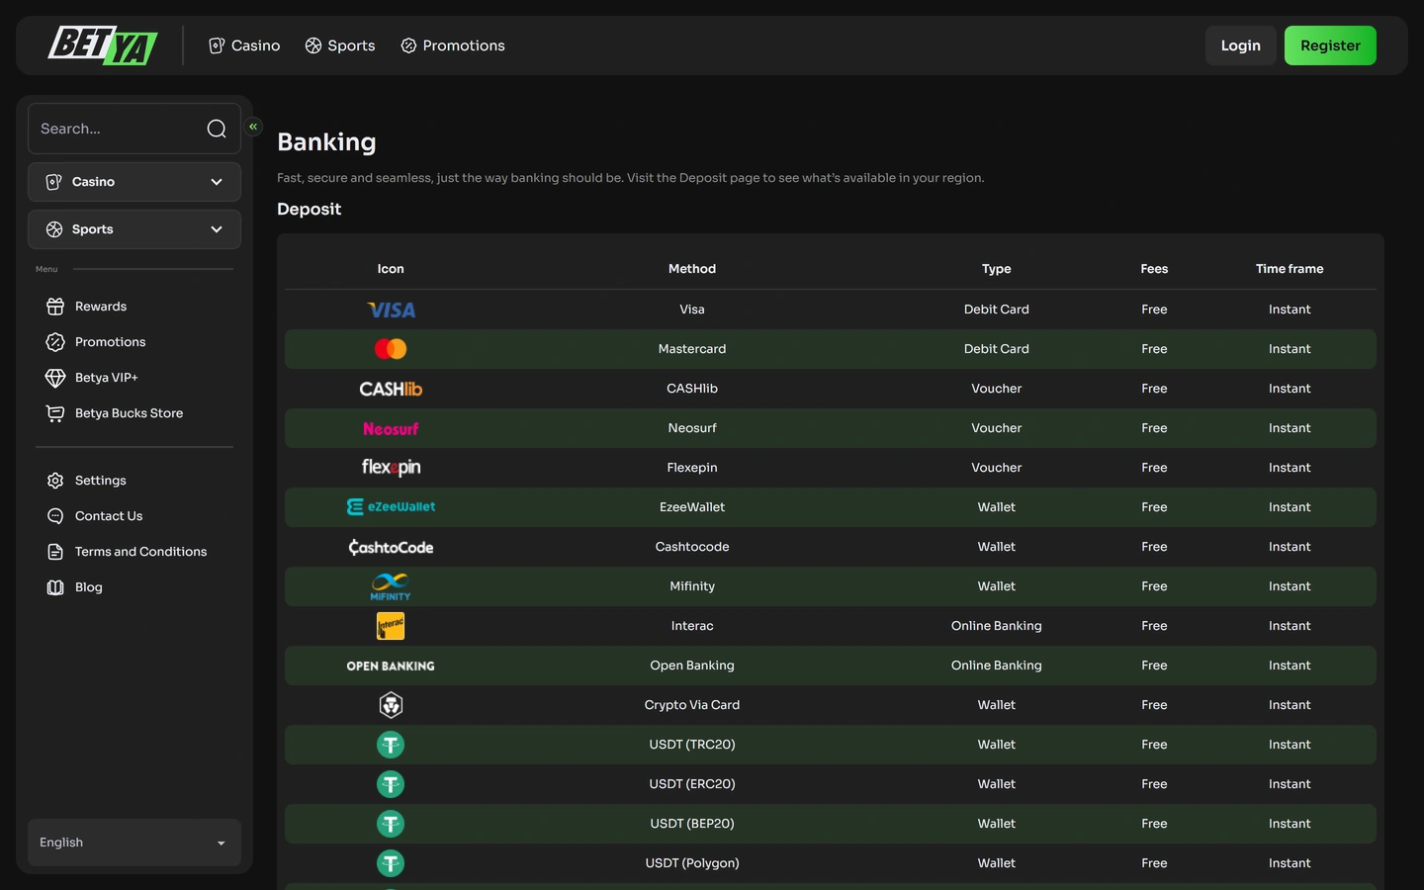Click the green Register button

tap(1330, 45)
